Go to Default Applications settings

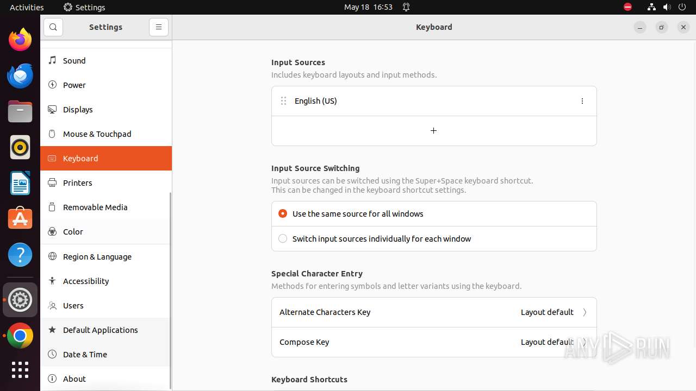106,330
